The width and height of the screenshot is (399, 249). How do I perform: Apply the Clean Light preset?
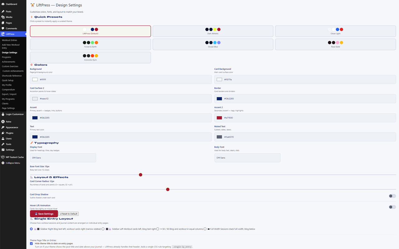(335, 31)
